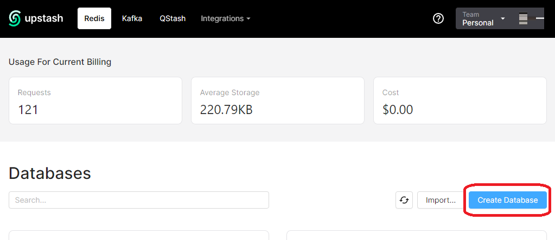Expand the Team Personal dropdown arrow
The height and width of the screenshot is (240, 555).
point(503,18)
